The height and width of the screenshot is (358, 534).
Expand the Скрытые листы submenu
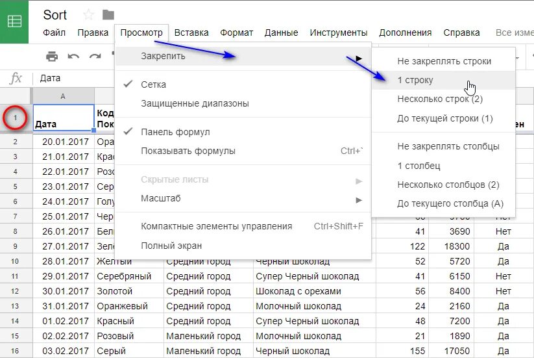click(x=243, y=180)
